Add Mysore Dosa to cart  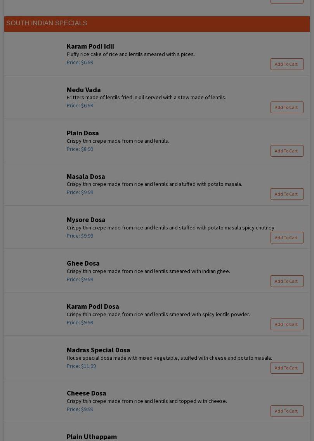286,238
